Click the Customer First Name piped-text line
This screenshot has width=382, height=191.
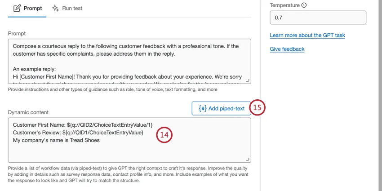83,125
